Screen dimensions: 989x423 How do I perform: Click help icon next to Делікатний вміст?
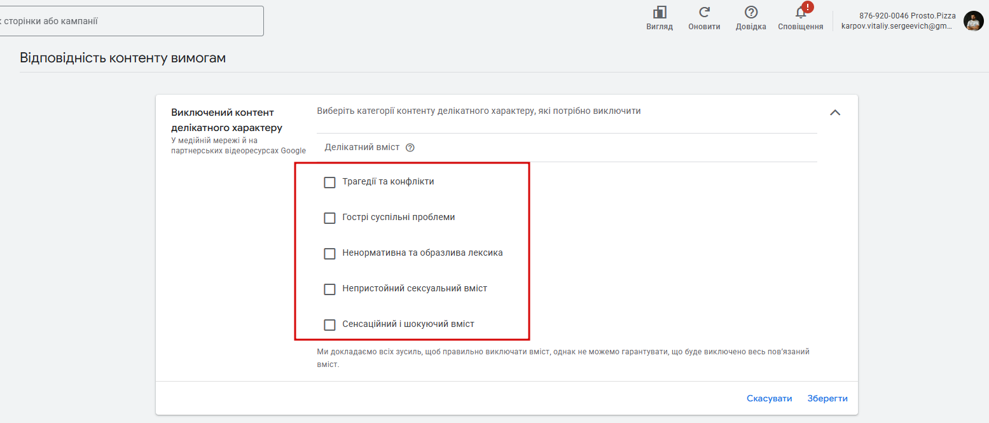[410, 148]
